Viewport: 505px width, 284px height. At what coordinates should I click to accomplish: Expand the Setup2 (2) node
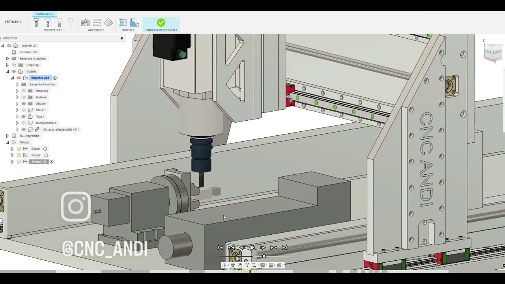click(x=12, y=162)
